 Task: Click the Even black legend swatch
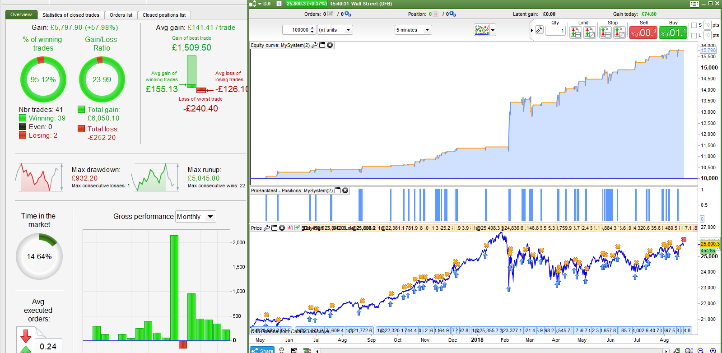point(23,127)
